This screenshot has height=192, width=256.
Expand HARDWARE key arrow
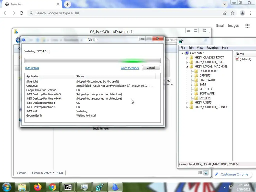tap(192, 80)
